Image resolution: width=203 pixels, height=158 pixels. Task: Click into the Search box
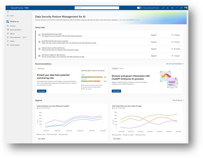coord(97,8)
